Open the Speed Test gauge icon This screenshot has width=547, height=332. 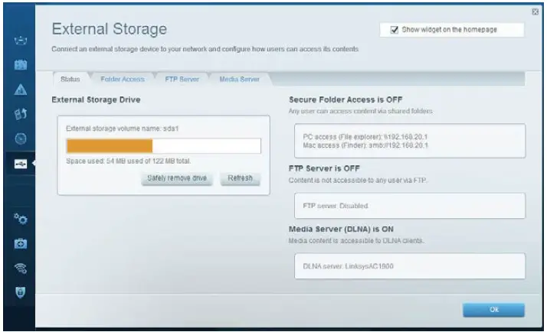click(x=21, y=139)
